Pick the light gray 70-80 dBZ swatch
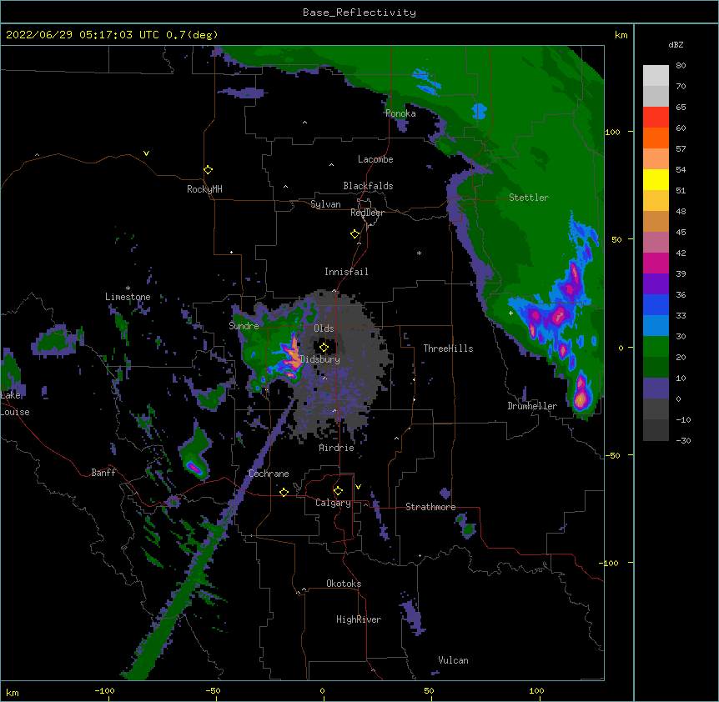This screenshot has height=702, width=719. pos(656,76)
